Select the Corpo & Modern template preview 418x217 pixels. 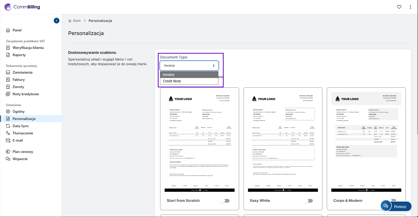[366, 142]
